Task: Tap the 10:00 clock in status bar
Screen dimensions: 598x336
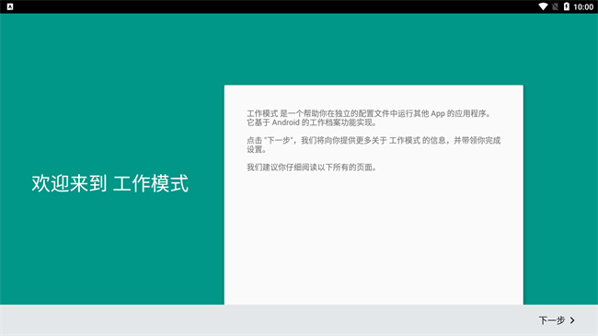Action: pos(583,6)
